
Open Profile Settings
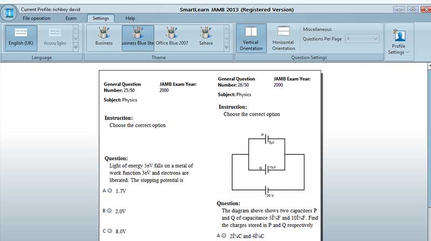tap(398, 42)
